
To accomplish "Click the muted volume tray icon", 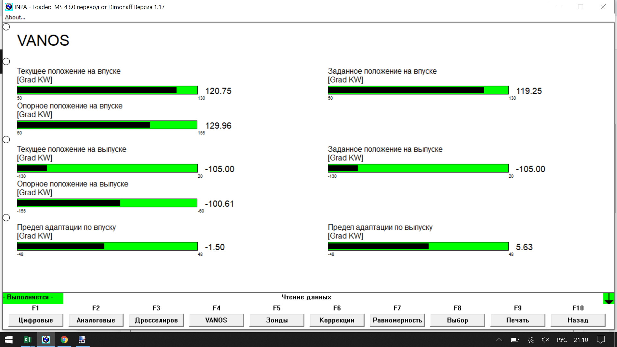I will (x=545, y=340).
